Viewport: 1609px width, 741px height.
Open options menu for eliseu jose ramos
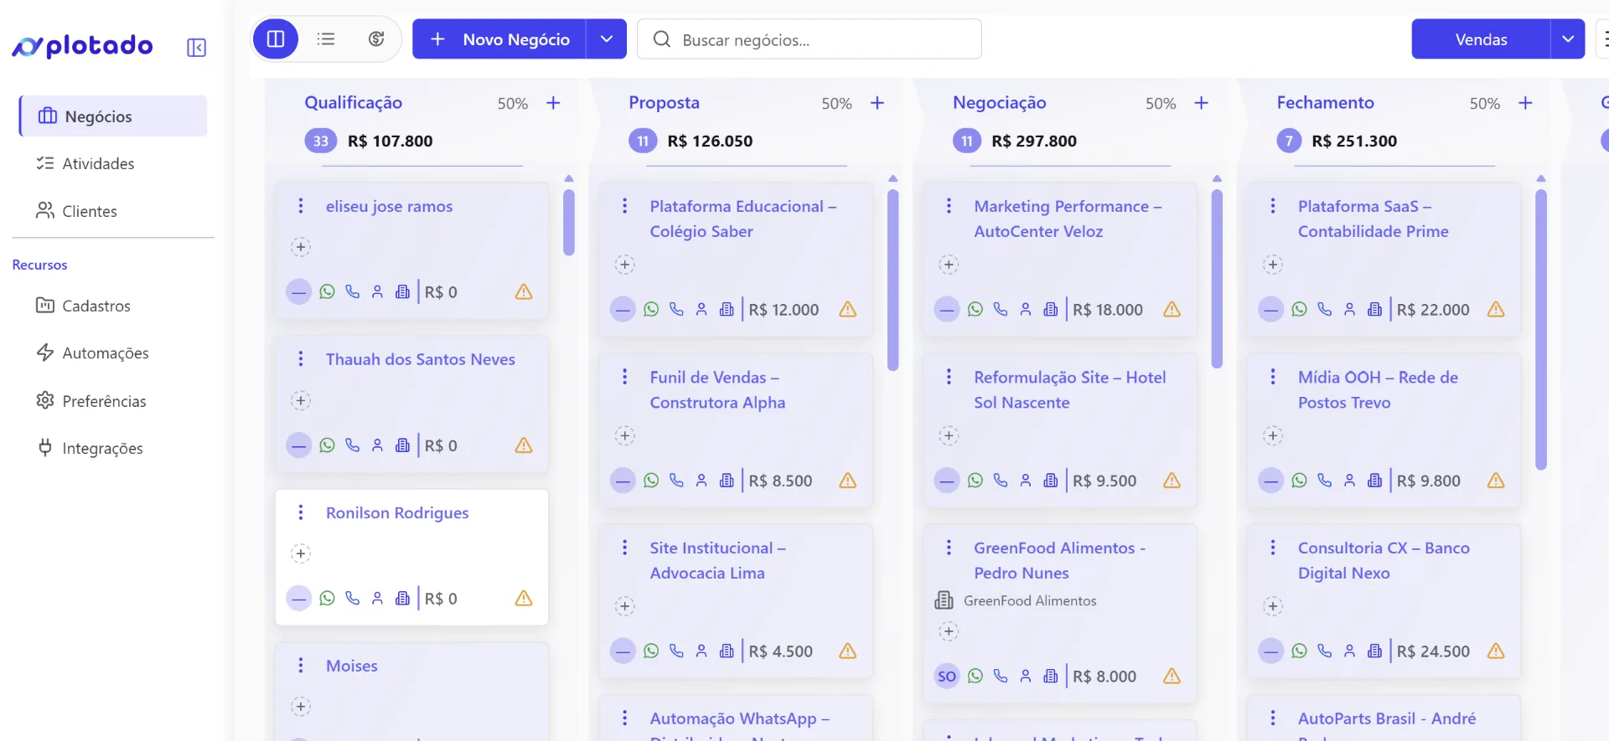(301, 206)
